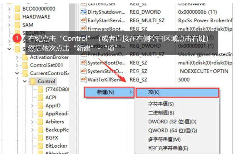Viewport: 235px width, 155px height.
Task: Collapse the Control key chevron
Action: tap(24, 81)
